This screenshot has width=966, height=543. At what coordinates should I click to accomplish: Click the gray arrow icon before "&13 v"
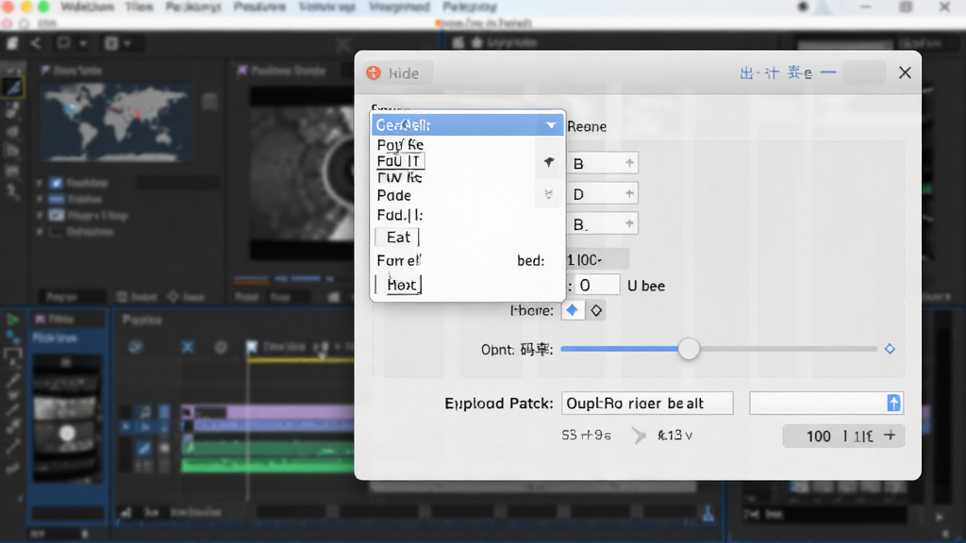click(639, 436)
